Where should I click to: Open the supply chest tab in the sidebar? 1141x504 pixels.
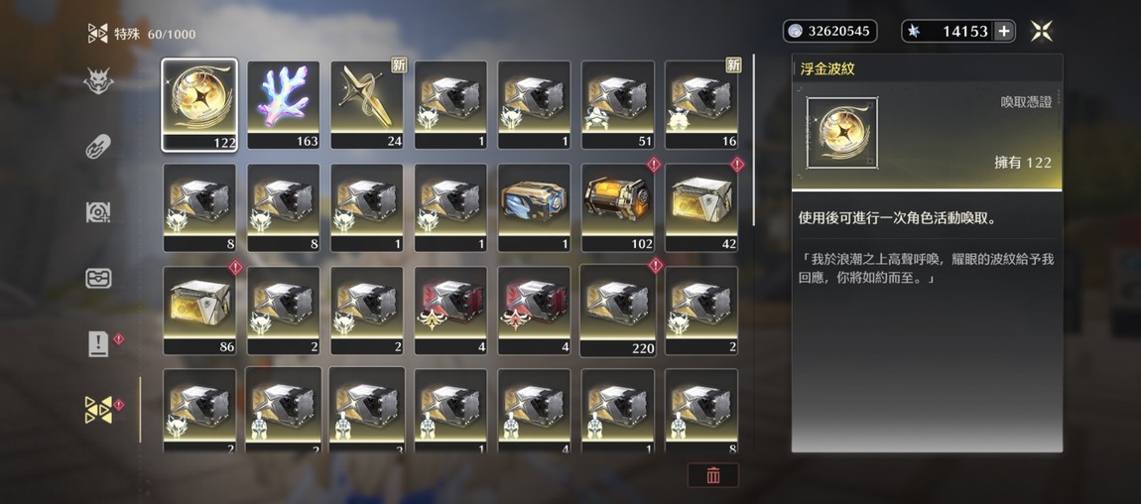pos(98,278)
